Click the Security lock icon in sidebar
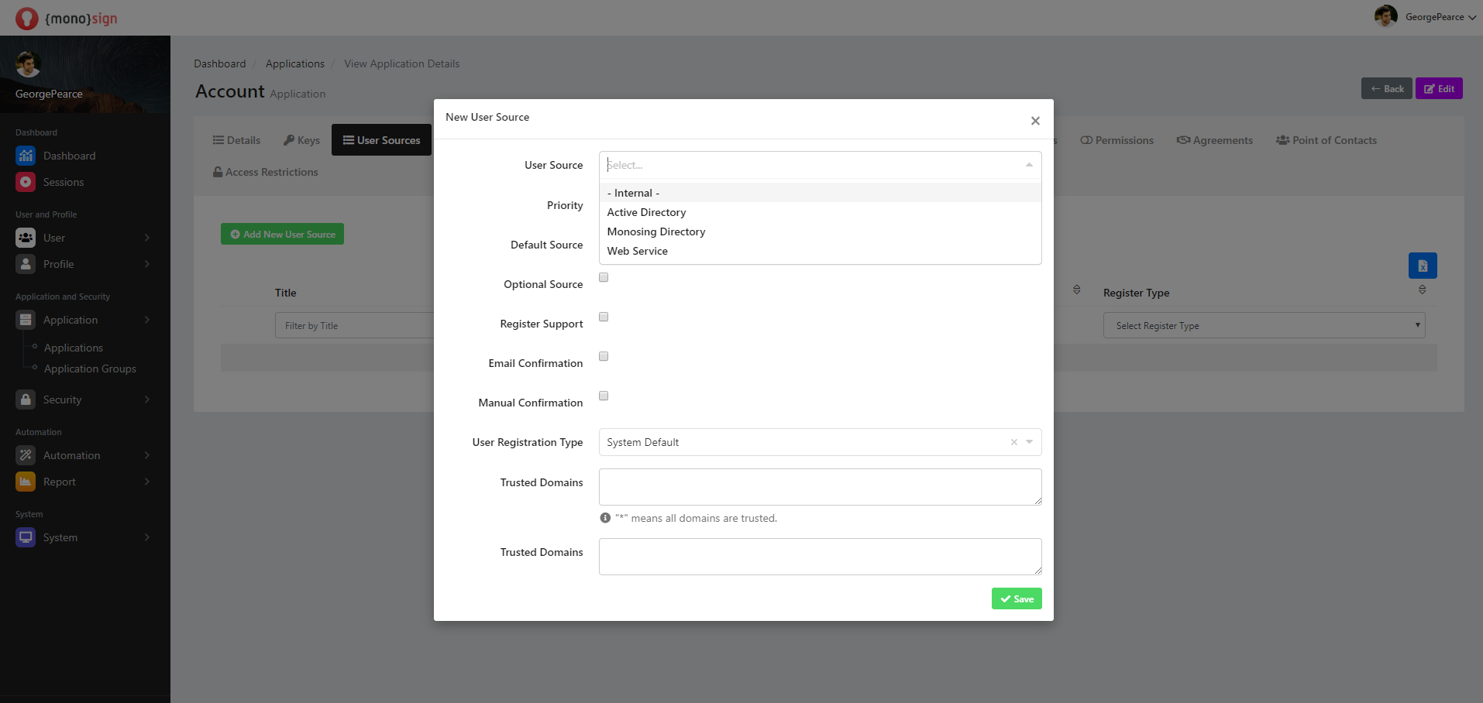1483x703 pixels. point(26,400)
